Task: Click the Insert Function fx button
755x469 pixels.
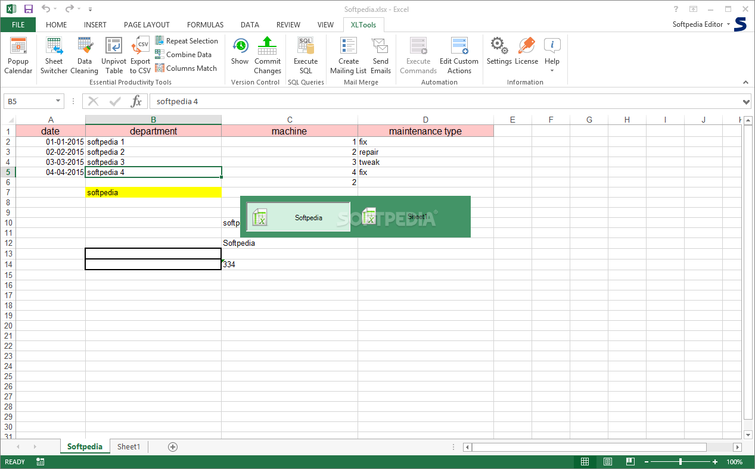Action: pyautogui.click(x=136, y=101)
